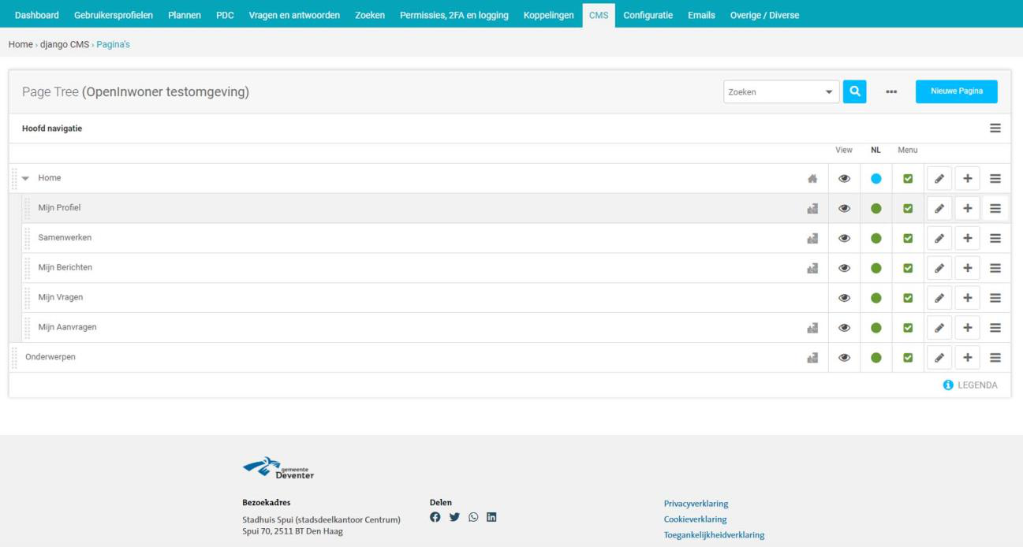Share via the LinkedIn icon
Viewport: 1023px width, 547px height.
tap(491, 517)
